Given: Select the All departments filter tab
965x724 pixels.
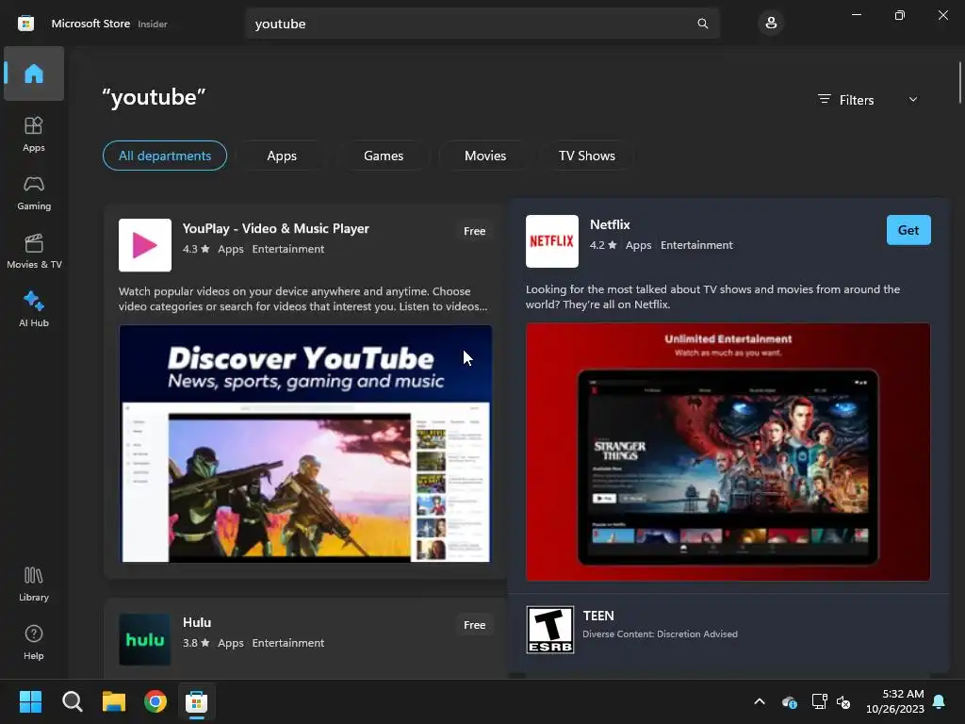Looking at the screenshot, I should [x=165, y=156].
